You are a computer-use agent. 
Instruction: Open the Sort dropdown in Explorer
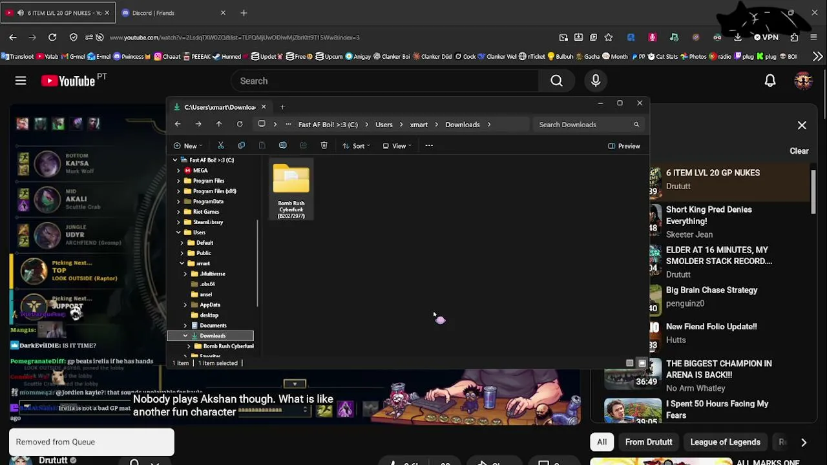click(356, 146)
